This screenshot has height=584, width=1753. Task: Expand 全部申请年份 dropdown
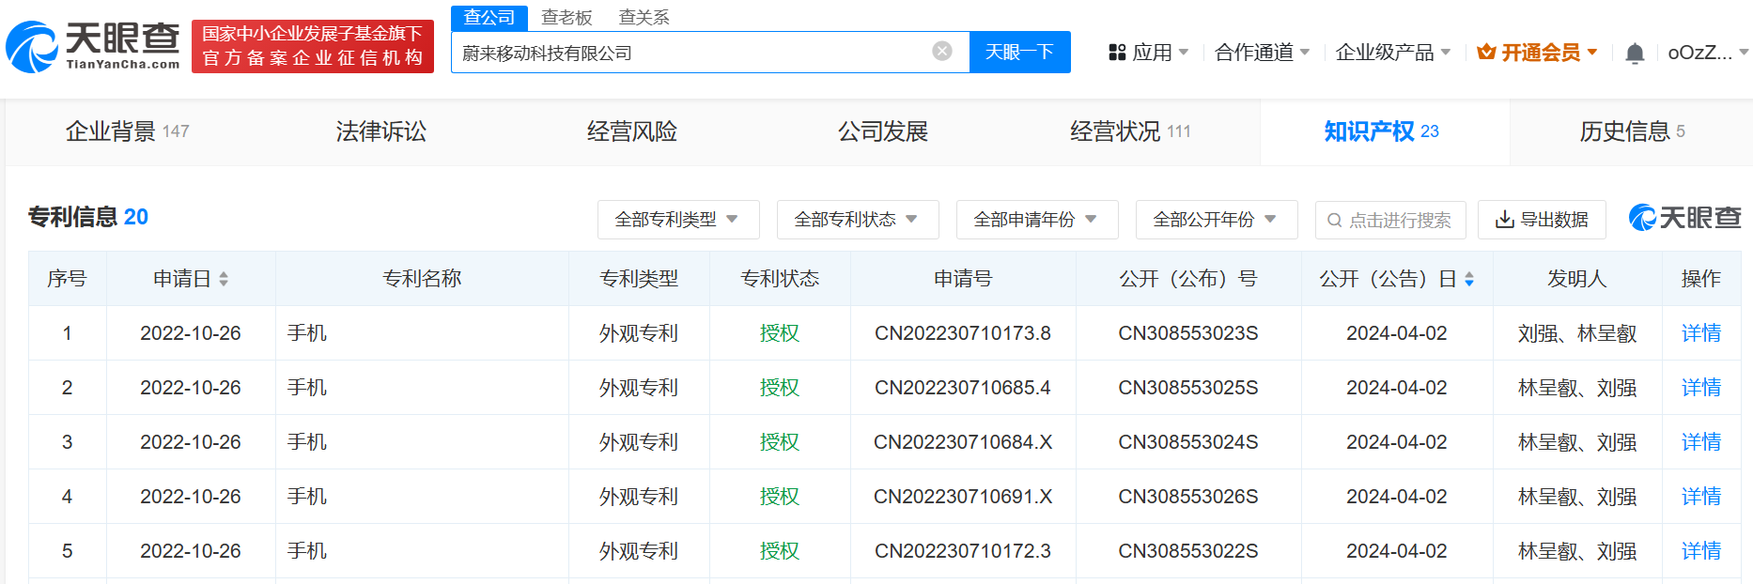coord(1036,220)
